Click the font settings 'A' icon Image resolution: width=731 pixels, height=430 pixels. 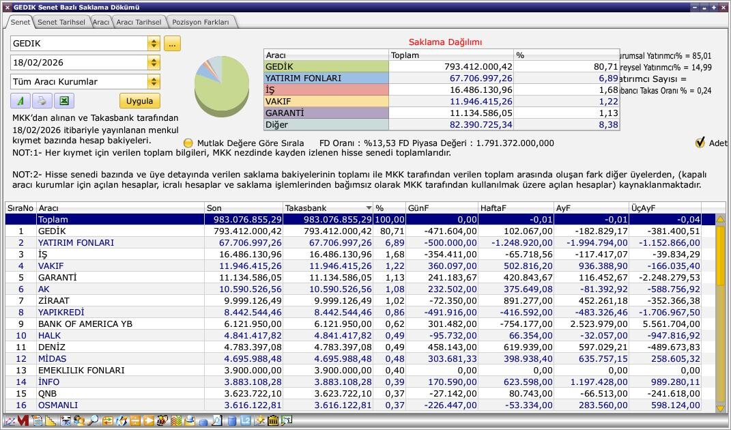[20, 101]
